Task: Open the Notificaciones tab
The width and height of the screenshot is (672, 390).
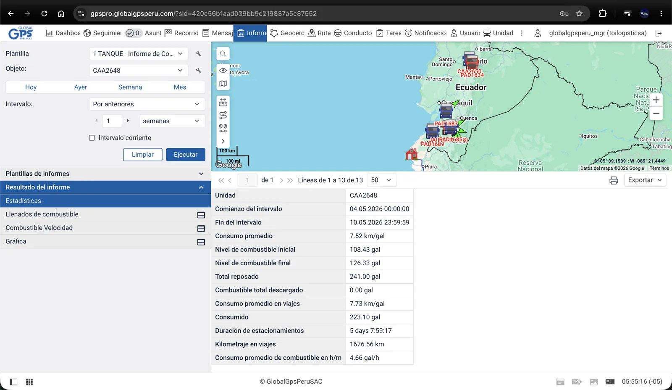Action: 425,33
